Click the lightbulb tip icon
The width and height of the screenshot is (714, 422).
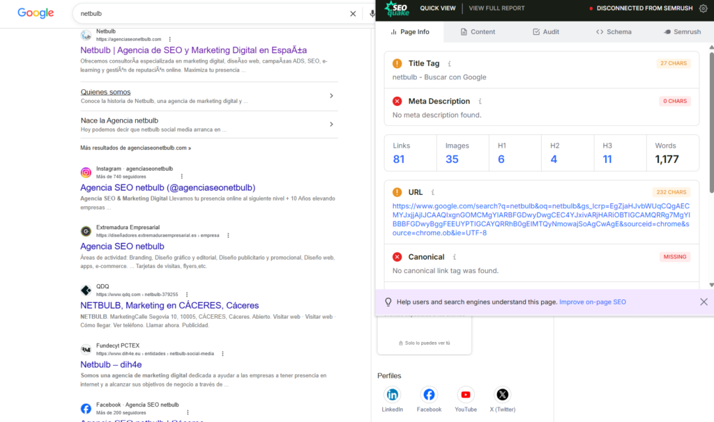(x=388, y=302)
